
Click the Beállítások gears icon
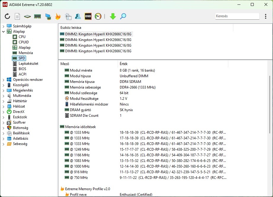pyautogui.click(x=9, y=133)
